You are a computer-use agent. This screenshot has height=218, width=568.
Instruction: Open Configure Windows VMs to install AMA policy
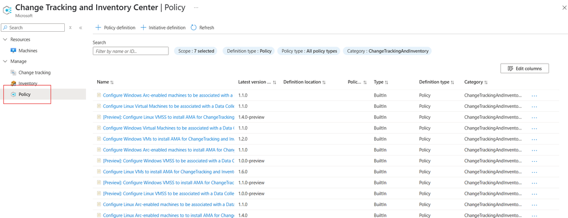pyautogui.click(x=168, y=139)
